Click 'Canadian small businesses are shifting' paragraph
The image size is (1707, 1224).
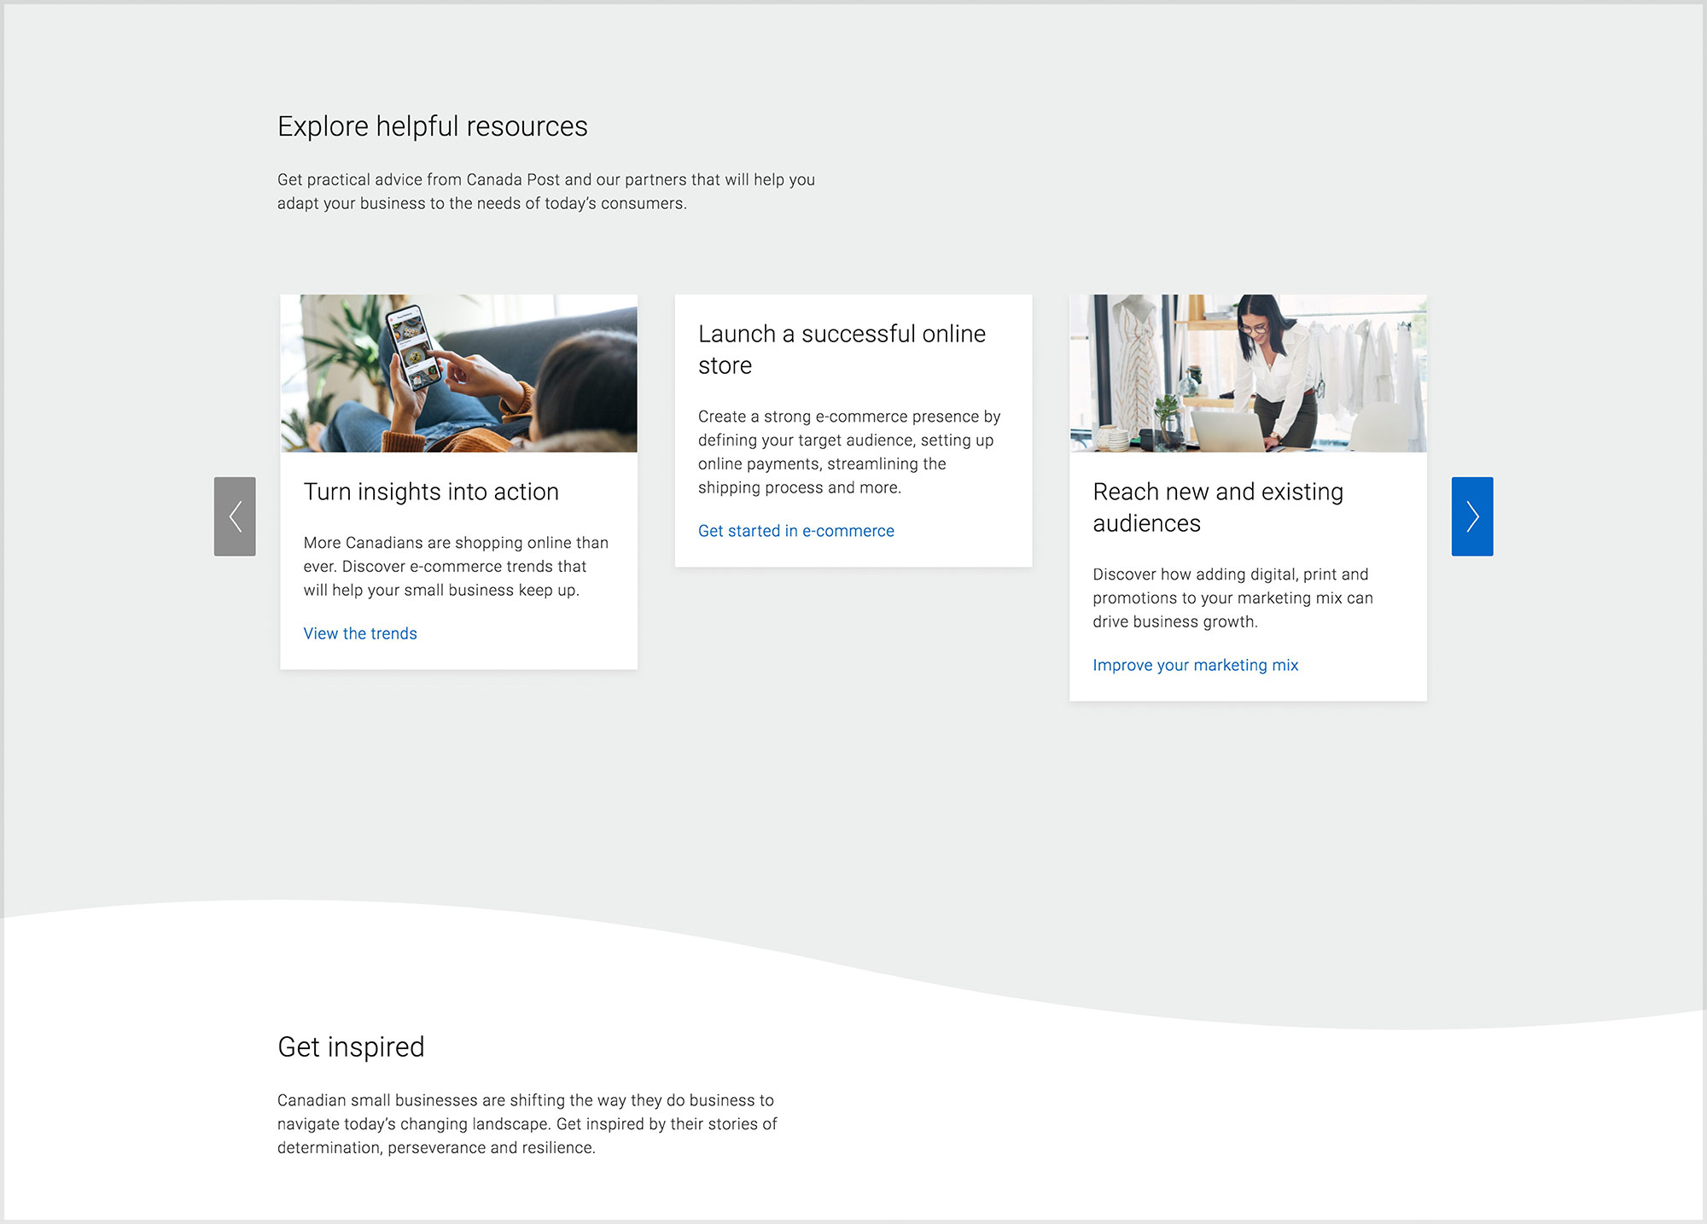click(527, 1123)
